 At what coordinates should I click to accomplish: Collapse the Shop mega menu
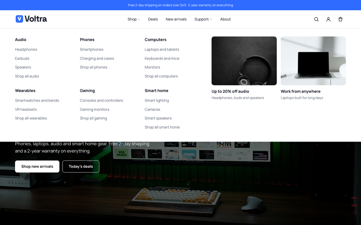(134, 19)
